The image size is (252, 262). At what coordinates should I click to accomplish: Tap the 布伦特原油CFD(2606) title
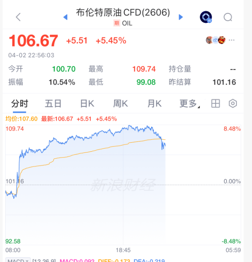click(x=123, y=13)
